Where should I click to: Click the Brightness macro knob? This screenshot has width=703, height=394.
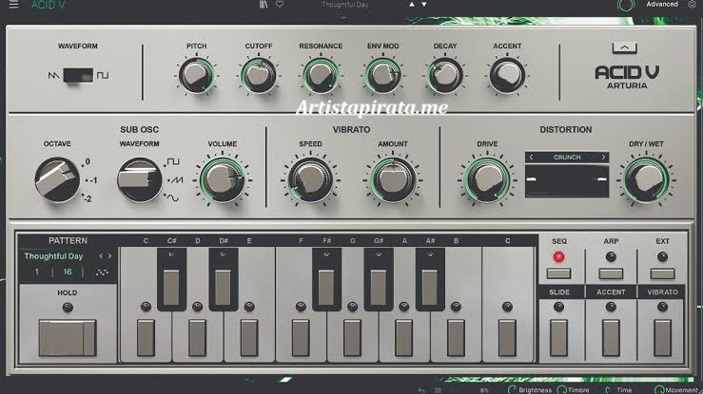(512, 390)
